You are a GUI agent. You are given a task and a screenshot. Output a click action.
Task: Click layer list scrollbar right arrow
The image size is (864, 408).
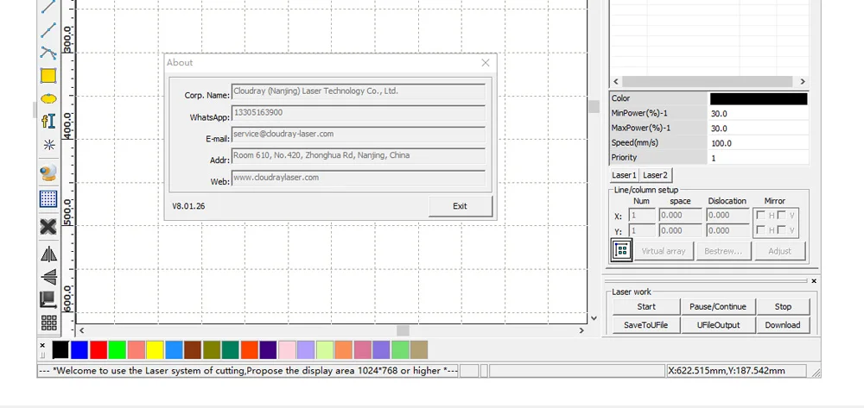[x=803, y=81]
